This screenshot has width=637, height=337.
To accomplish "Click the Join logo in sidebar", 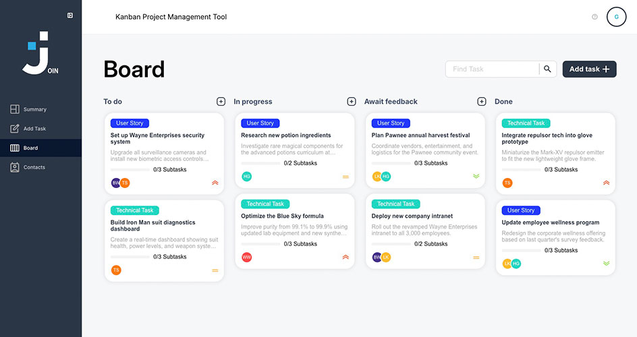I will (x=40, y=53).
